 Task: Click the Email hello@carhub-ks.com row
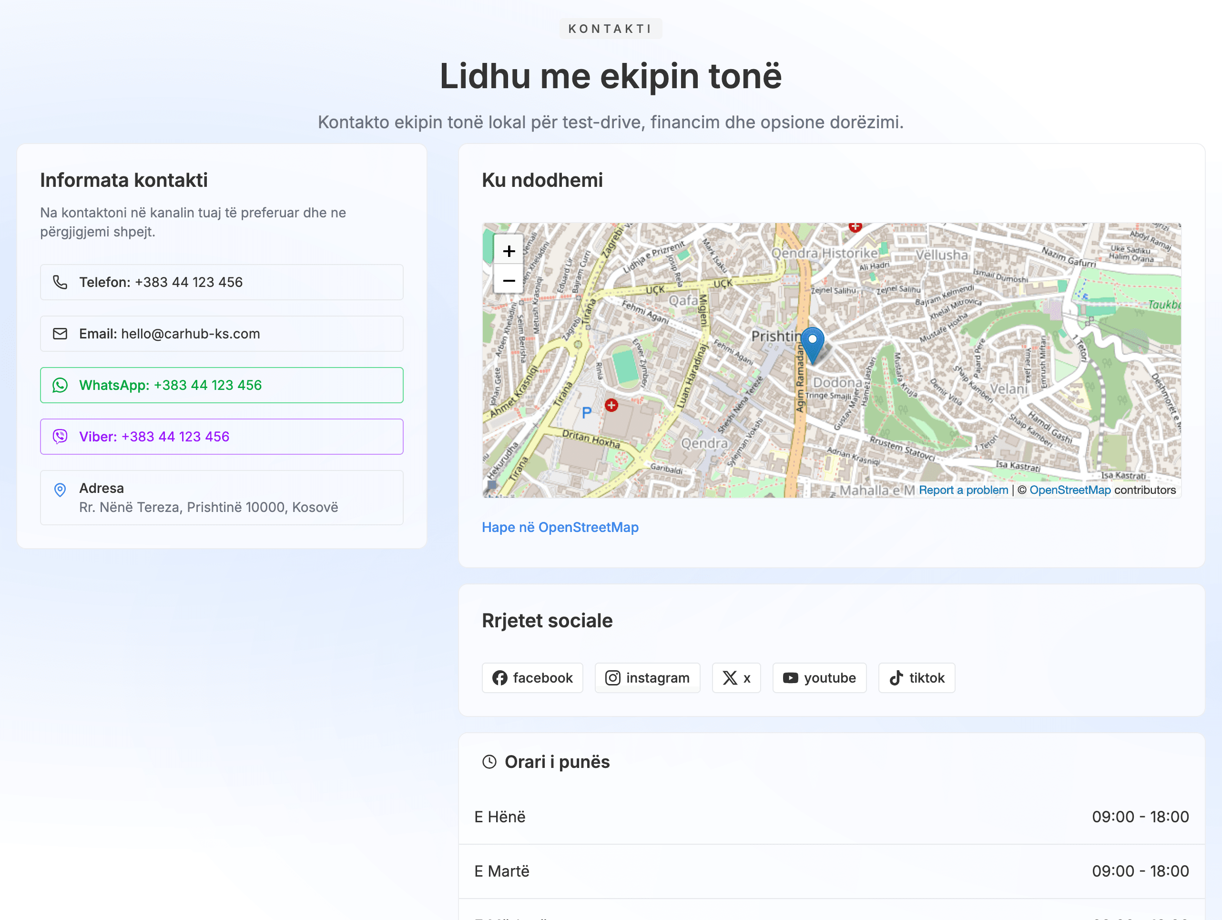pos(221,334)
